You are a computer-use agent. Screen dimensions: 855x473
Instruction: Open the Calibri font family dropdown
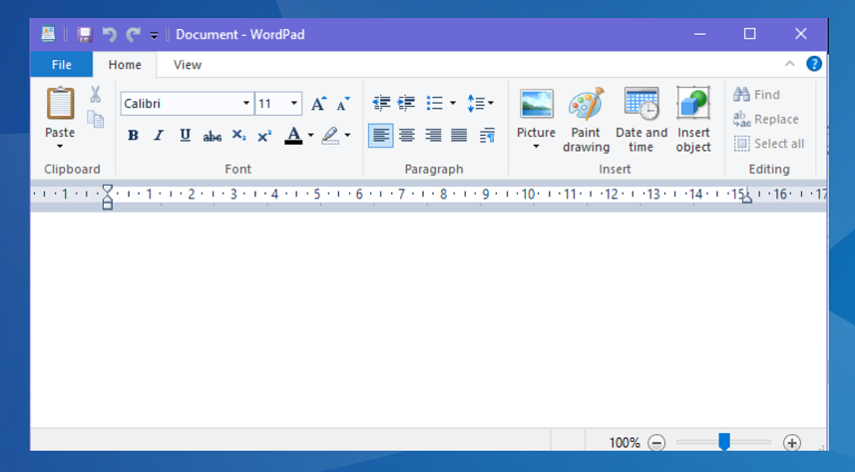point(246,104)
